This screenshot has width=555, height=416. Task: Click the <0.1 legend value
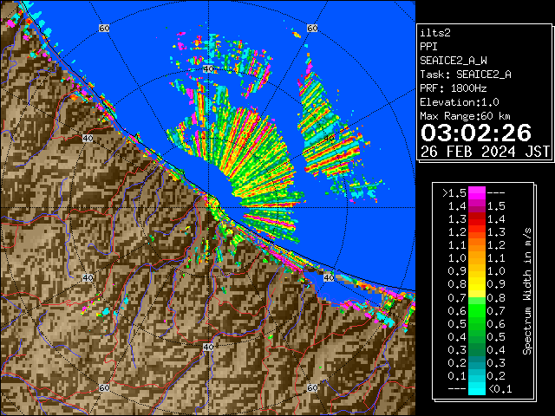(x=499, y=389)
